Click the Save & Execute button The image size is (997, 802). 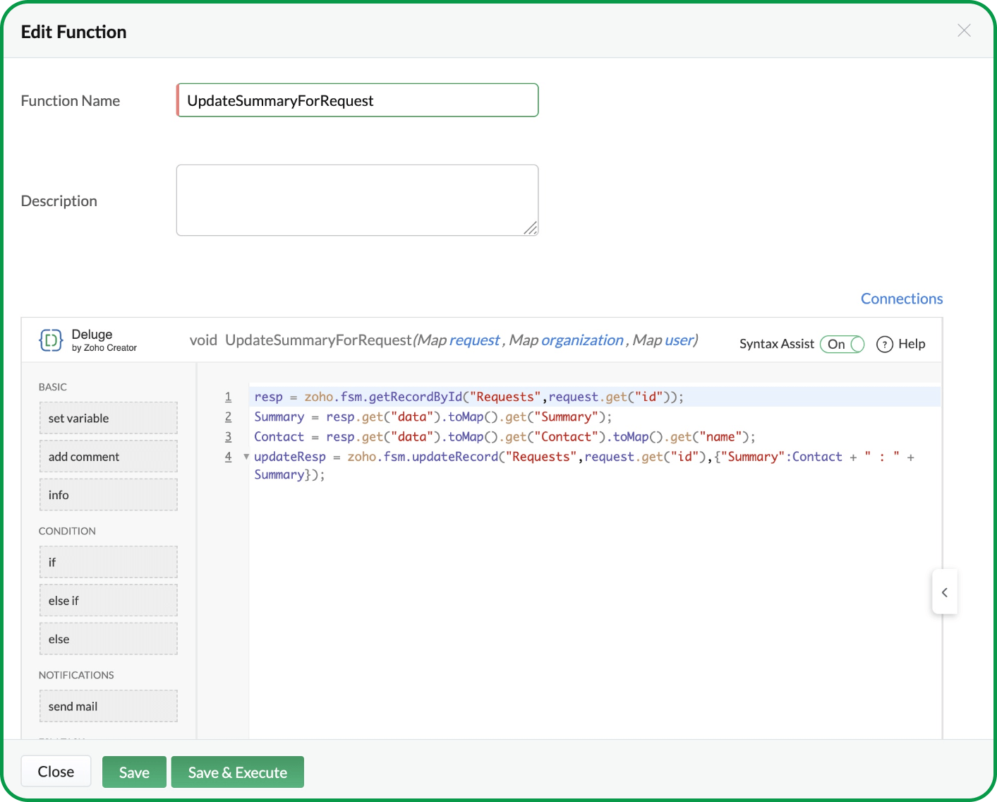coord(237,772)
